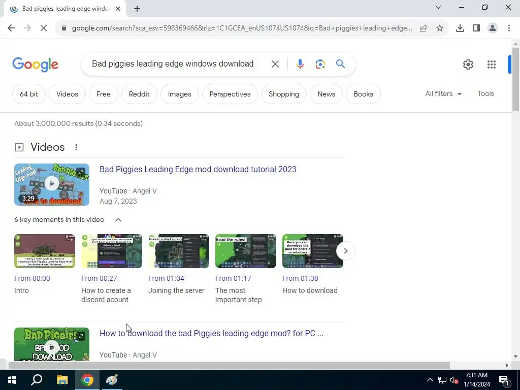Jump to moment From 01:04
The height and width of the screenshot is (390, 520).
point(166,279)
